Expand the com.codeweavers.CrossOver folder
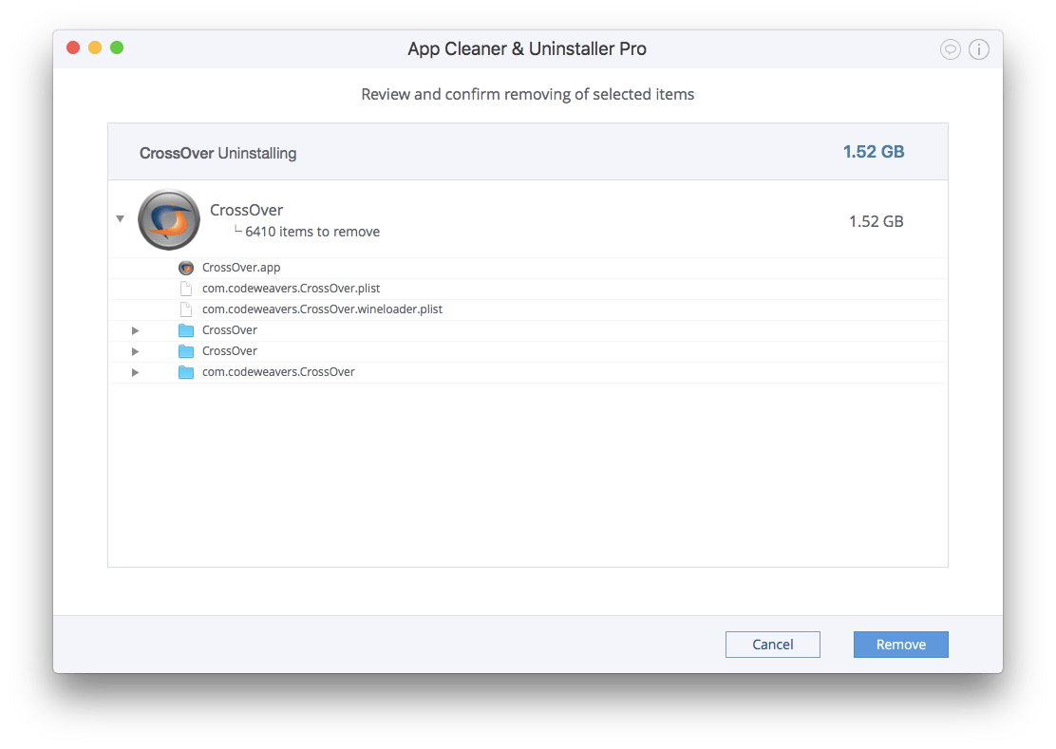Screen dimensions: 1056x749 [x=136, y=372]
